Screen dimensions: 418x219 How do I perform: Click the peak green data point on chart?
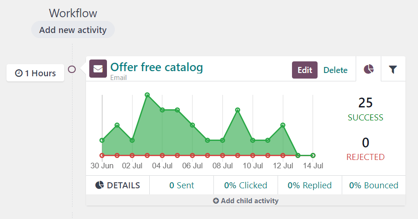point(147,95)
